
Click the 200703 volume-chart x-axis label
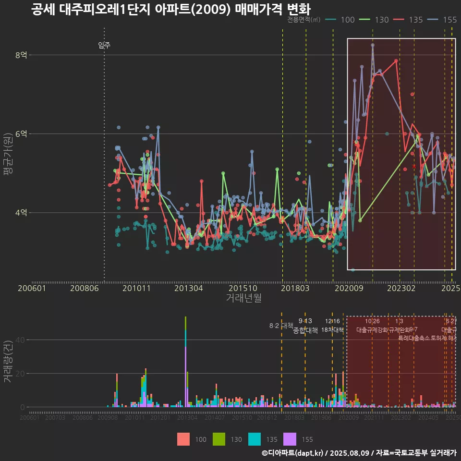click(x=55, y=417)
